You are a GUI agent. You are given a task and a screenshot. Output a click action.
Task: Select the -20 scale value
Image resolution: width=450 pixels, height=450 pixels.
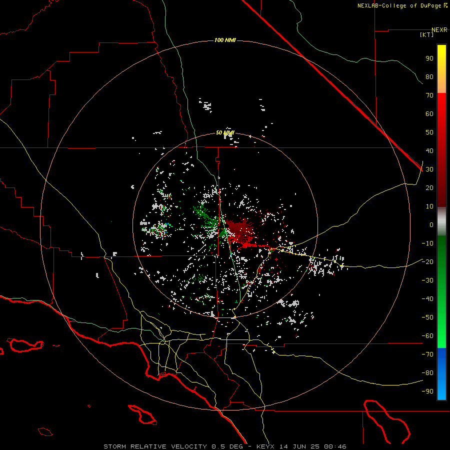click(x=427, y=261)
